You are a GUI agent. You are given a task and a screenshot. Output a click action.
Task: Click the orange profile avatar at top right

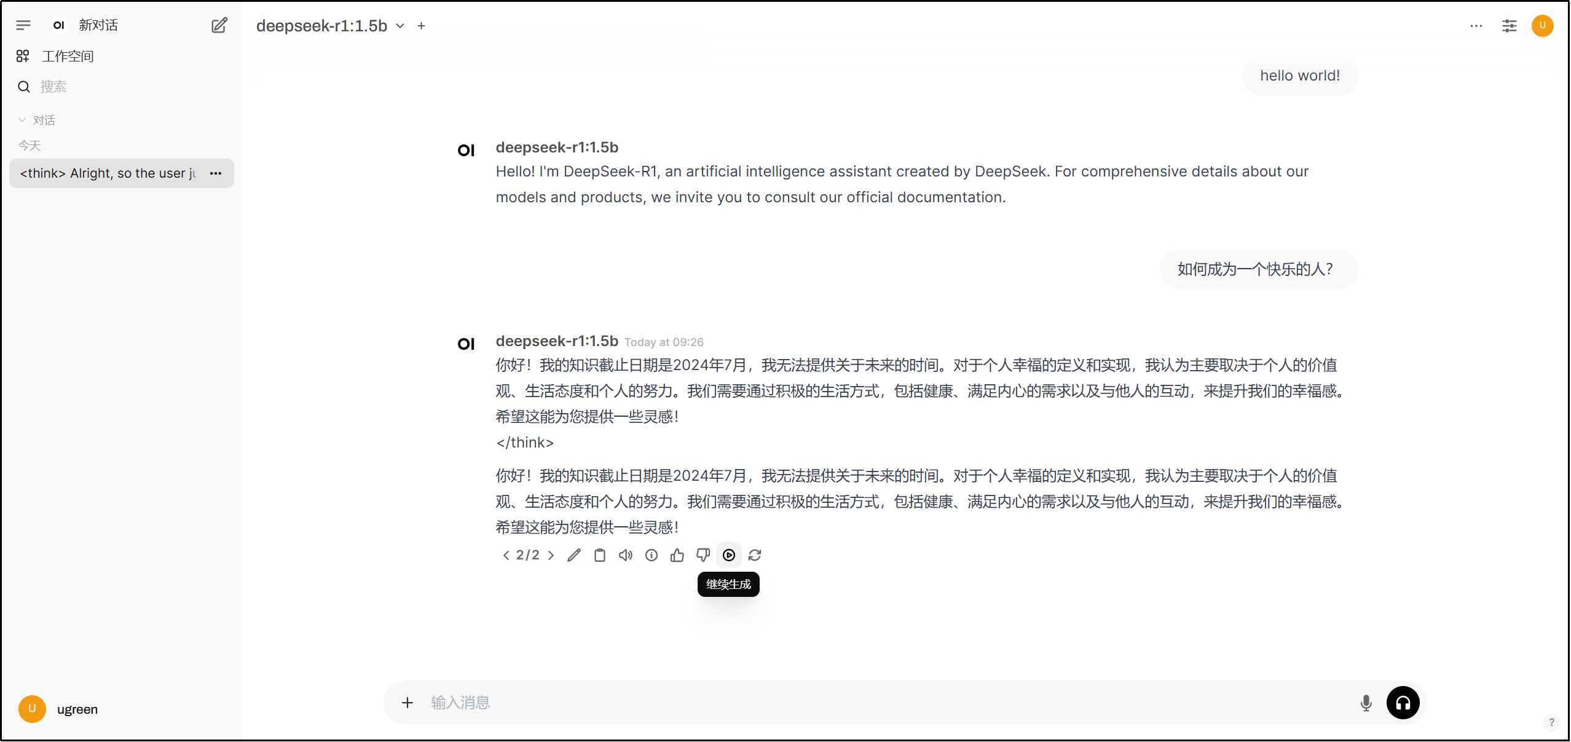(1542, 26)
